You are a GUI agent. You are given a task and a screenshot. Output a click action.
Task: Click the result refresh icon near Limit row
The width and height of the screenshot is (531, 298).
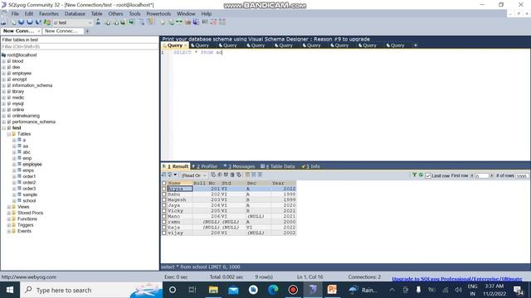tap(421, 175)
